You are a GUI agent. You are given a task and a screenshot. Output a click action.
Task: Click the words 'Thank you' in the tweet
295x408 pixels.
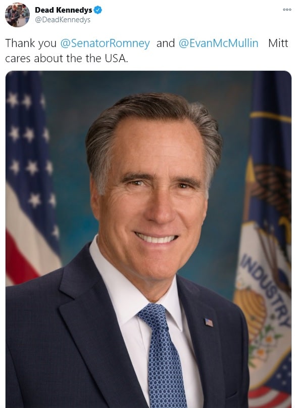click(x=31, y=43)
